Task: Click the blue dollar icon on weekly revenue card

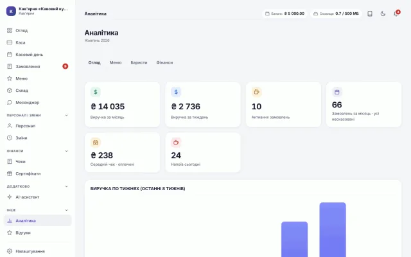Action: click(176, 92)
